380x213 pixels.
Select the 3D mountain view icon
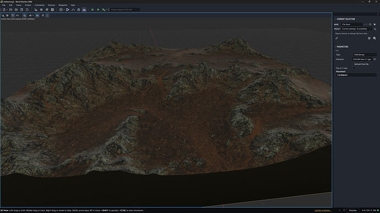coord(84,10)
